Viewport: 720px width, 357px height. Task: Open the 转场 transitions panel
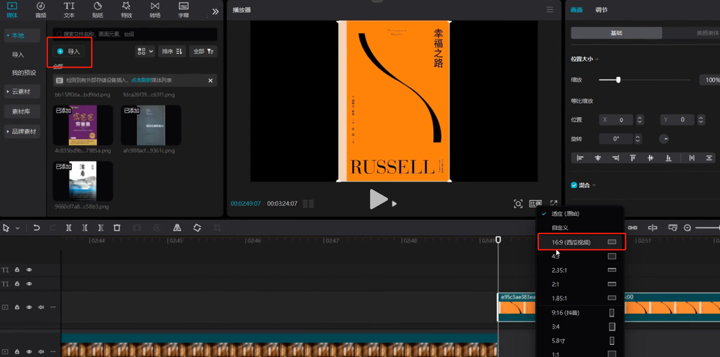point(155,10)
